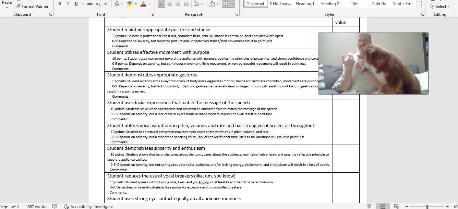Click the Format Painter tool
458x209 pixels.
(32, 6)
